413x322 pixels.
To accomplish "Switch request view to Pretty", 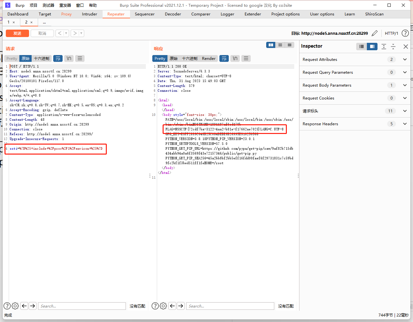I will 12,58.
